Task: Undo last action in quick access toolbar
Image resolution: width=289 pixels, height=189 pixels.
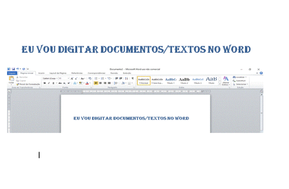Action: [x=17, y=69]
